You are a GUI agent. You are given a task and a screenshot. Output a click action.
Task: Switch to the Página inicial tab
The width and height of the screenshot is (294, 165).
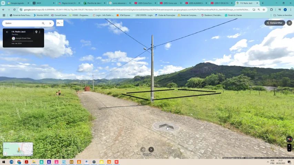(69, 3)
